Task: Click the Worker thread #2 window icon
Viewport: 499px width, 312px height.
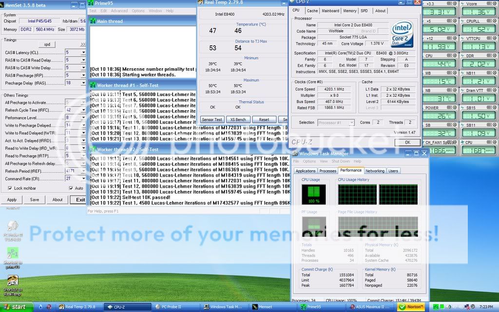Action: click(x=93, y=149)
